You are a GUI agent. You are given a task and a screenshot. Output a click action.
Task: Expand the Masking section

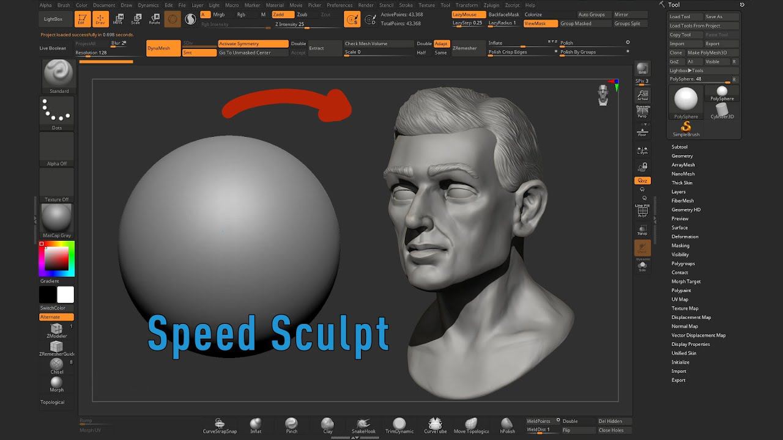tap(680, 246)
